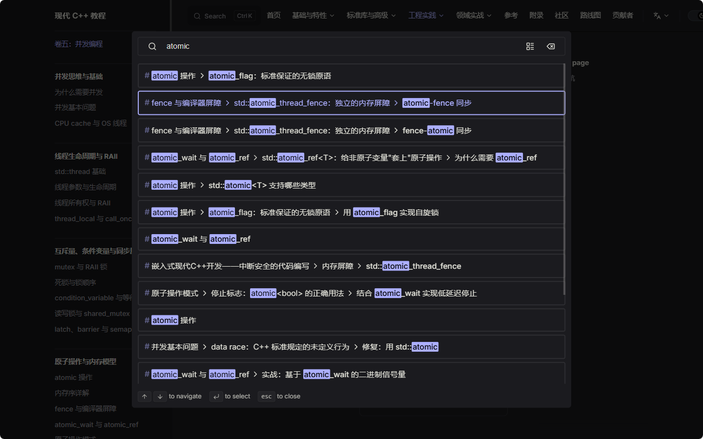Image resolution: width=703 pixels, height=439 pixels.
Task: Expand the 标准库与高级 navigation dropdown
Action: click(x=371, y=16)
